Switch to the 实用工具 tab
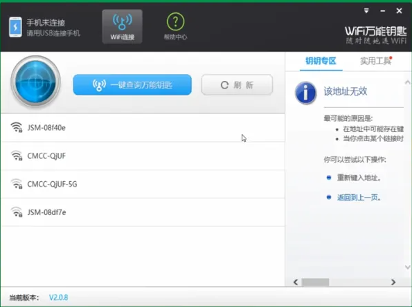 tap(375, 61)
